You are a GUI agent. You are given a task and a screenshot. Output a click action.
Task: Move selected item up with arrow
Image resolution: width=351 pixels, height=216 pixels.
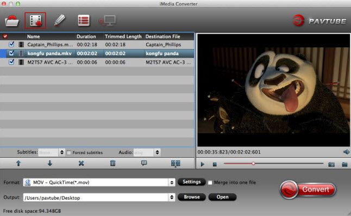18,163
